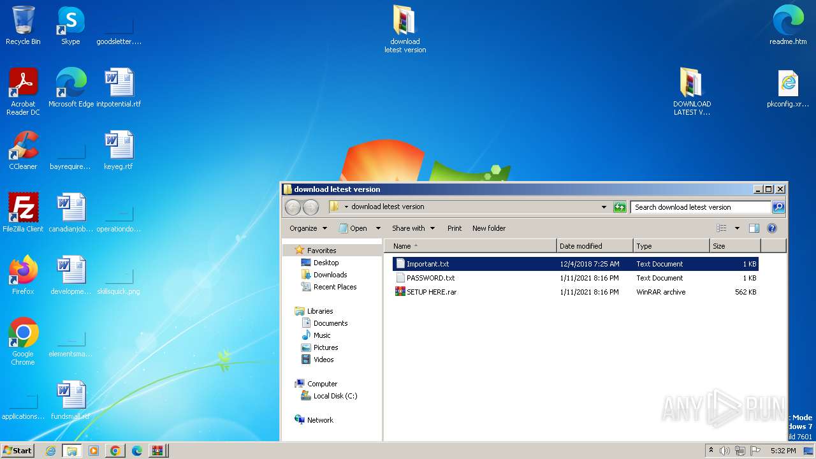Select developme rtf file on desktop

click(x=71, y=275)
